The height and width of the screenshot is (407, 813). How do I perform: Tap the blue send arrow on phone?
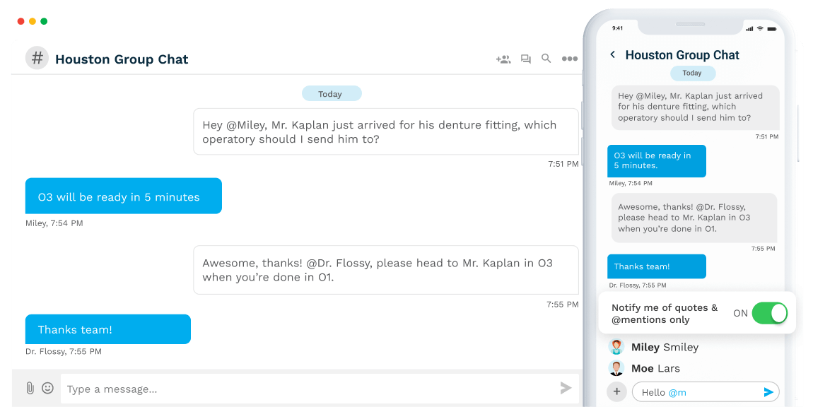(x=768, y=392)
